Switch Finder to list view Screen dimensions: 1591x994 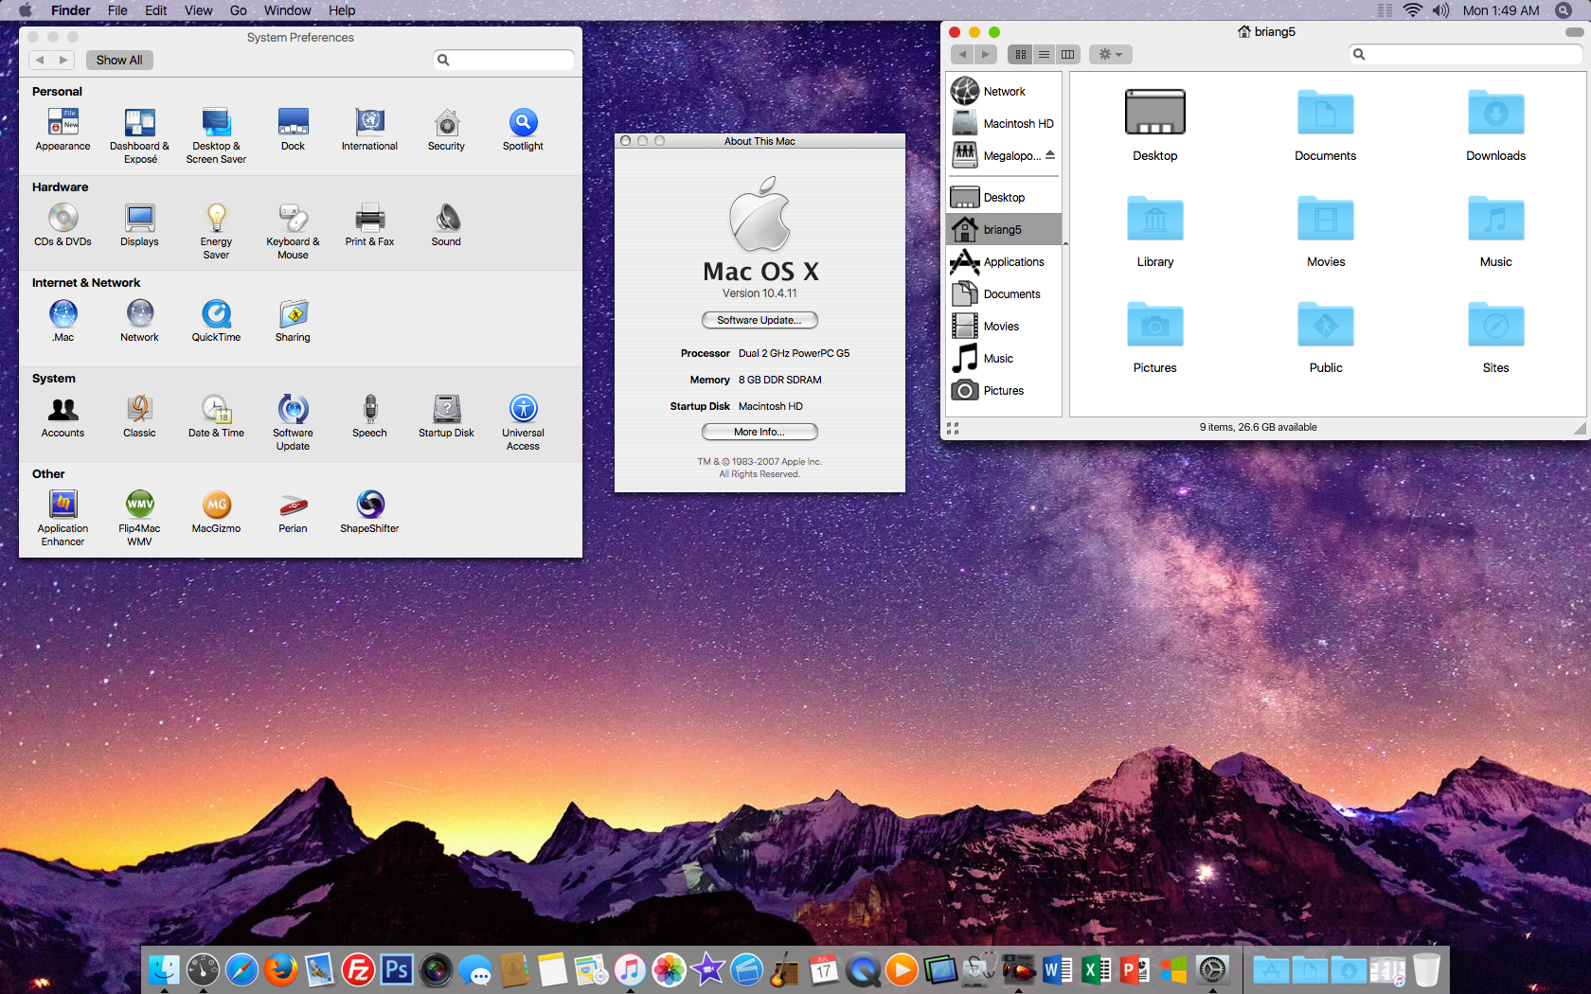click(x=1044, y=54)
